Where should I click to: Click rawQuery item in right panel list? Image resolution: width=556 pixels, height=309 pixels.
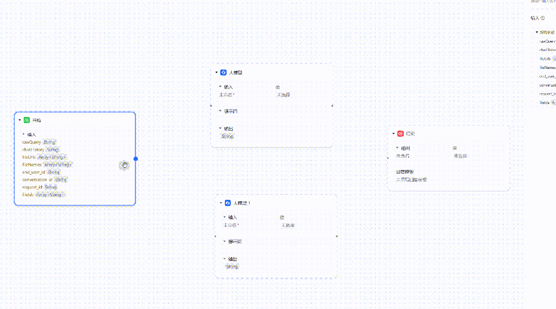click(548, 41)
